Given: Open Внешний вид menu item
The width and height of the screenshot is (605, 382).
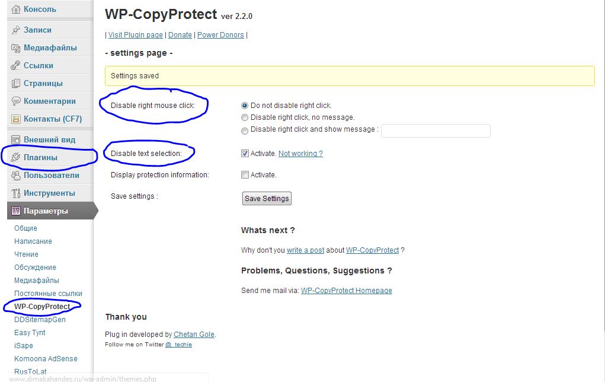Looking at the screenshot, I should [50, 140].
